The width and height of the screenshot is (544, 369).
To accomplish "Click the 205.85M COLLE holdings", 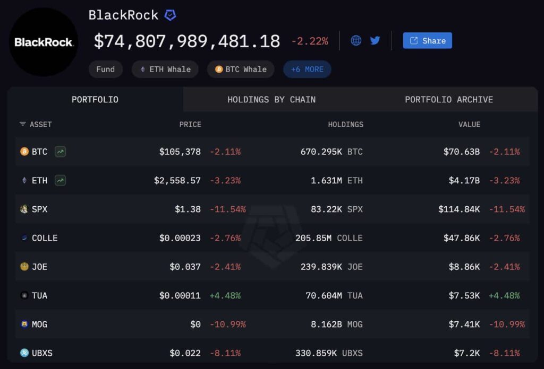I will (329, 238).
